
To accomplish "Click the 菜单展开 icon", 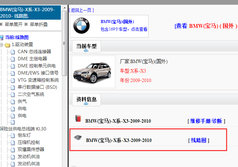I will click(x=1, y=24).
